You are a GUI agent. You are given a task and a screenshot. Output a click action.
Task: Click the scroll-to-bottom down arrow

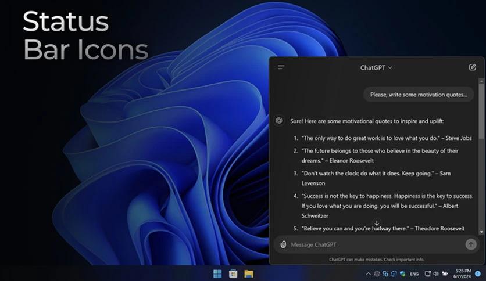(377, 223)
